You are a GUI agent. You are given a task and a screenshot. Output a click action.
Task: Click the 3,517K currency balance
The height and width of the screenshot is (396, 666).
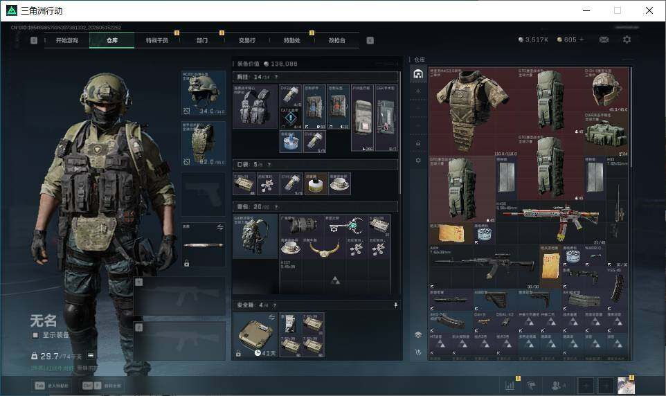pos(534,39)
